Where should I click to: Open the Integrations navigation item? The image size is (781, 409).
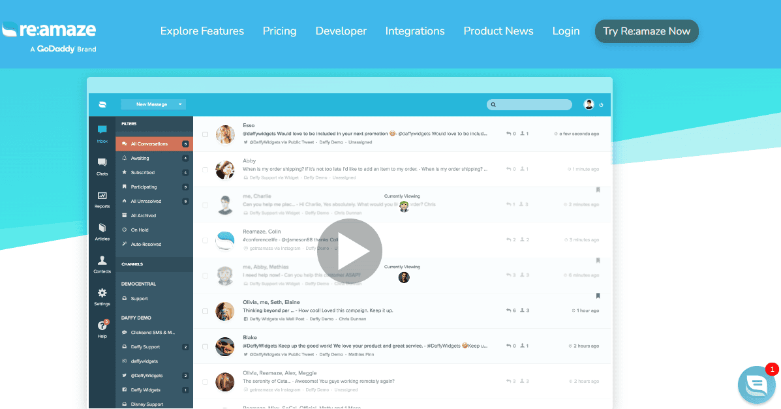click(x=415, y=31)
